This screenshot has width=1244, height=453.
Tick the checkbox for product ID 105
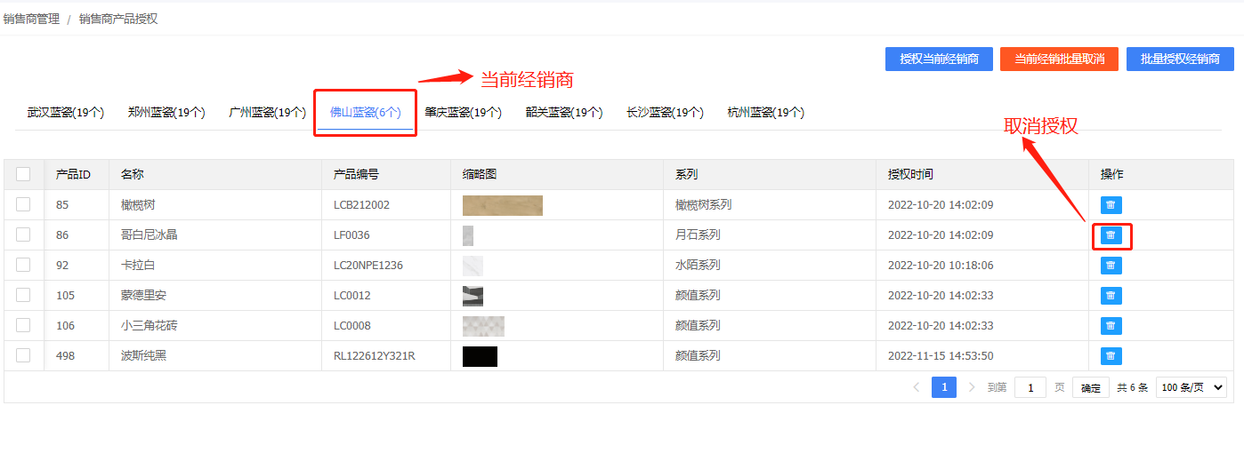click(x=23, y=295)
